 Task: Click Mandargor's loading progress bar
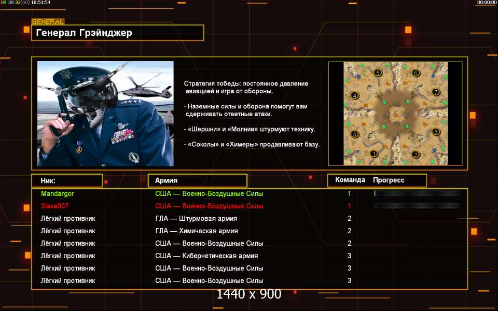click(417, 193)
